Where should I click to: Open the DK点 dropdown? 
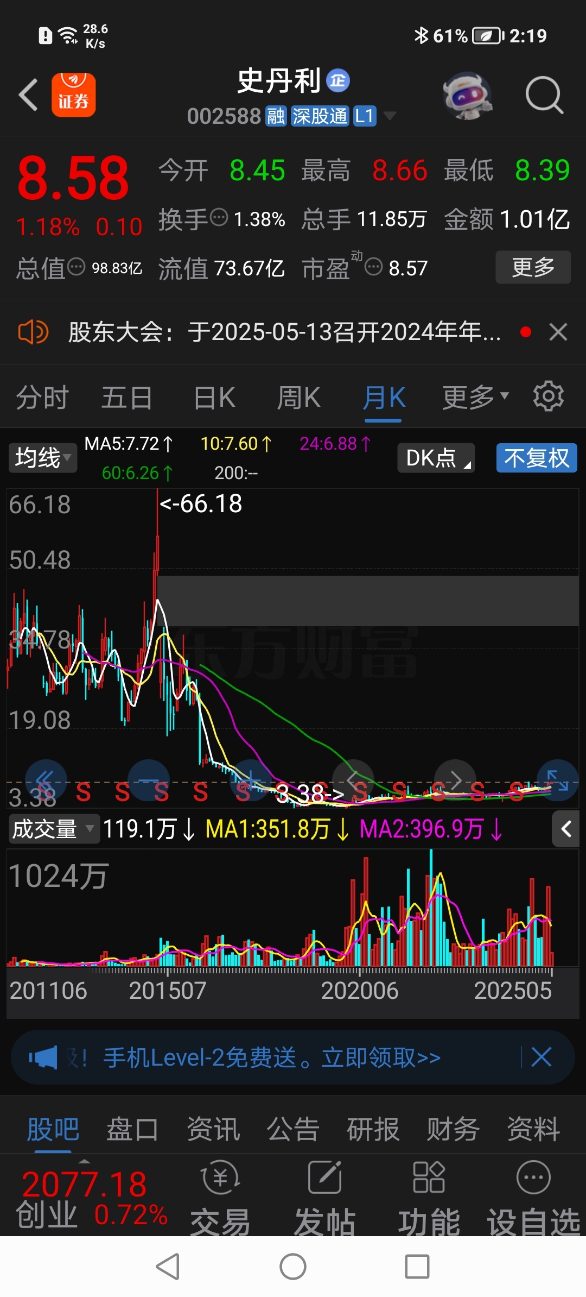click(436, 458)
